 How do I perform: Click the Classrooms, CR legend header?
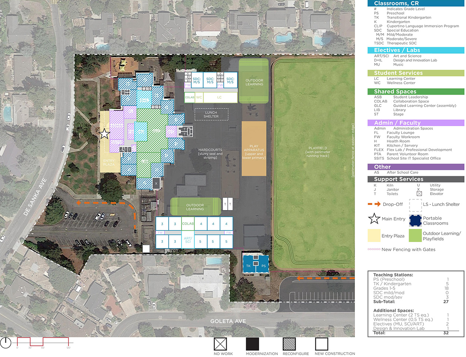pos(416,3)
